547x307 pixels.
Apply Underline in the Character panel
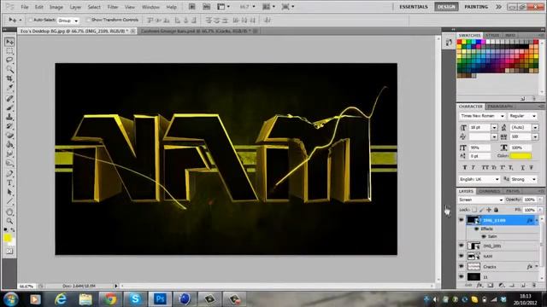(522, 167)
